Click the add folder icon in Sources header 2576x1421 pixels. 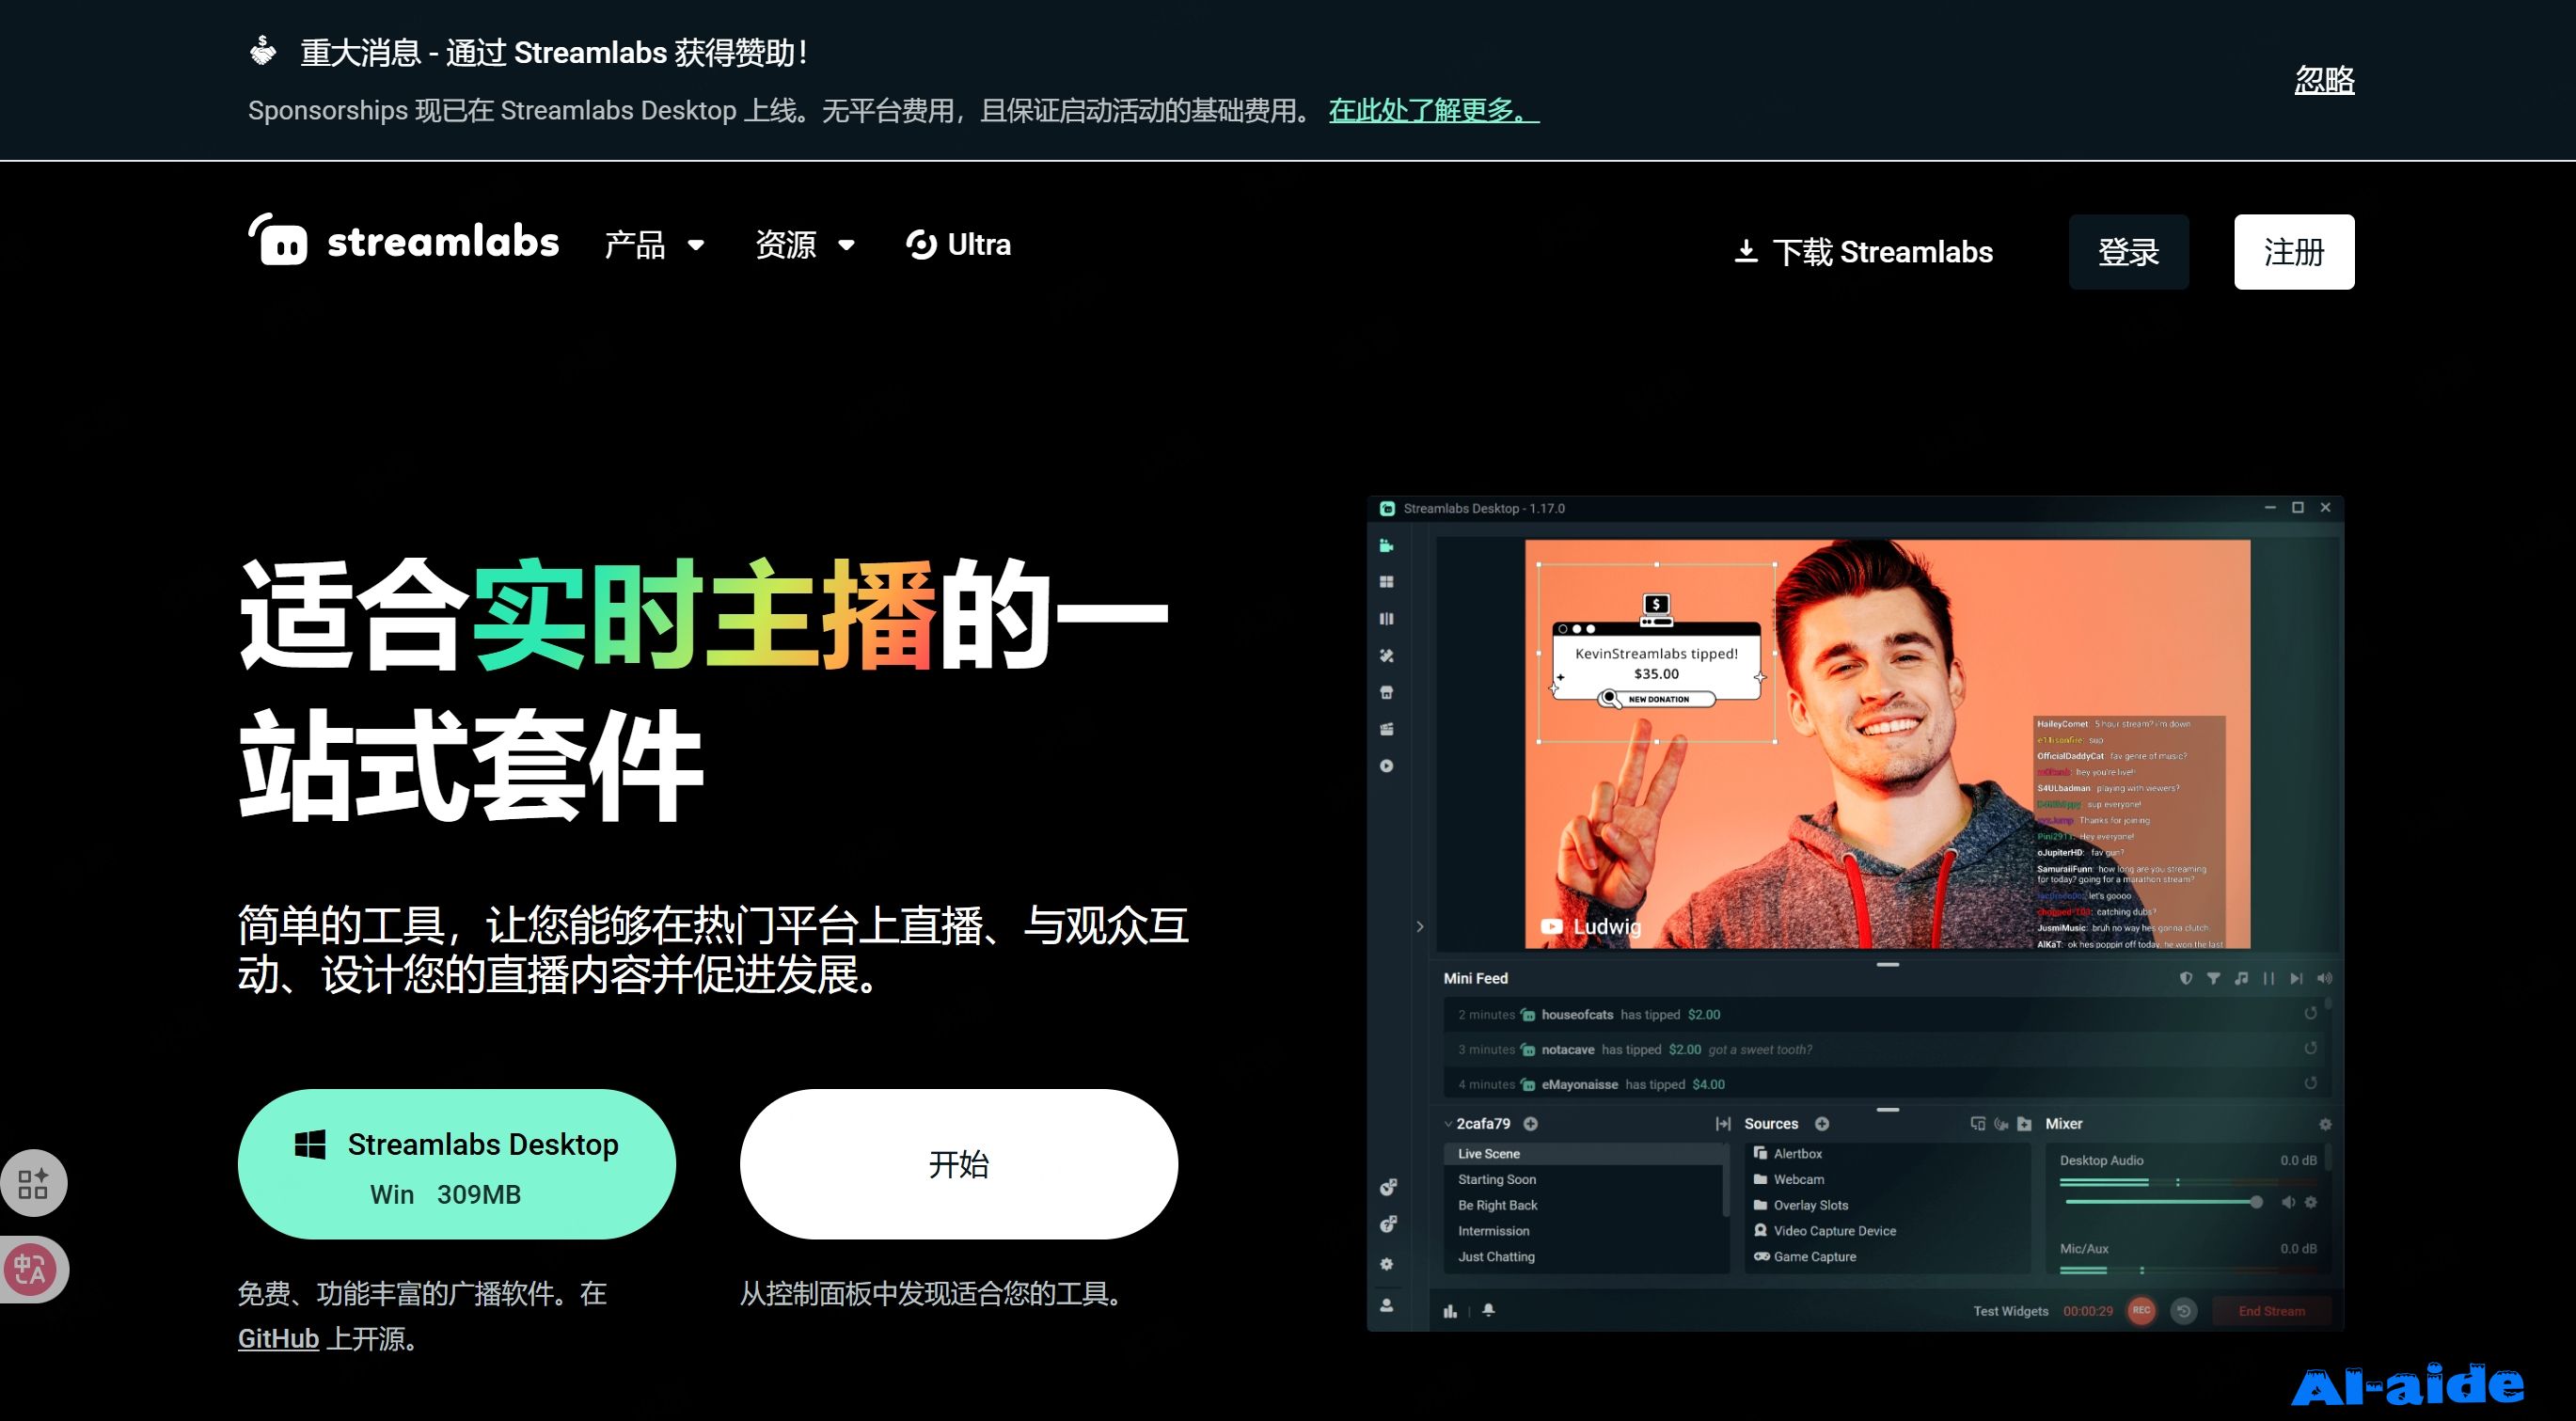click(x=2025, y=1124)
